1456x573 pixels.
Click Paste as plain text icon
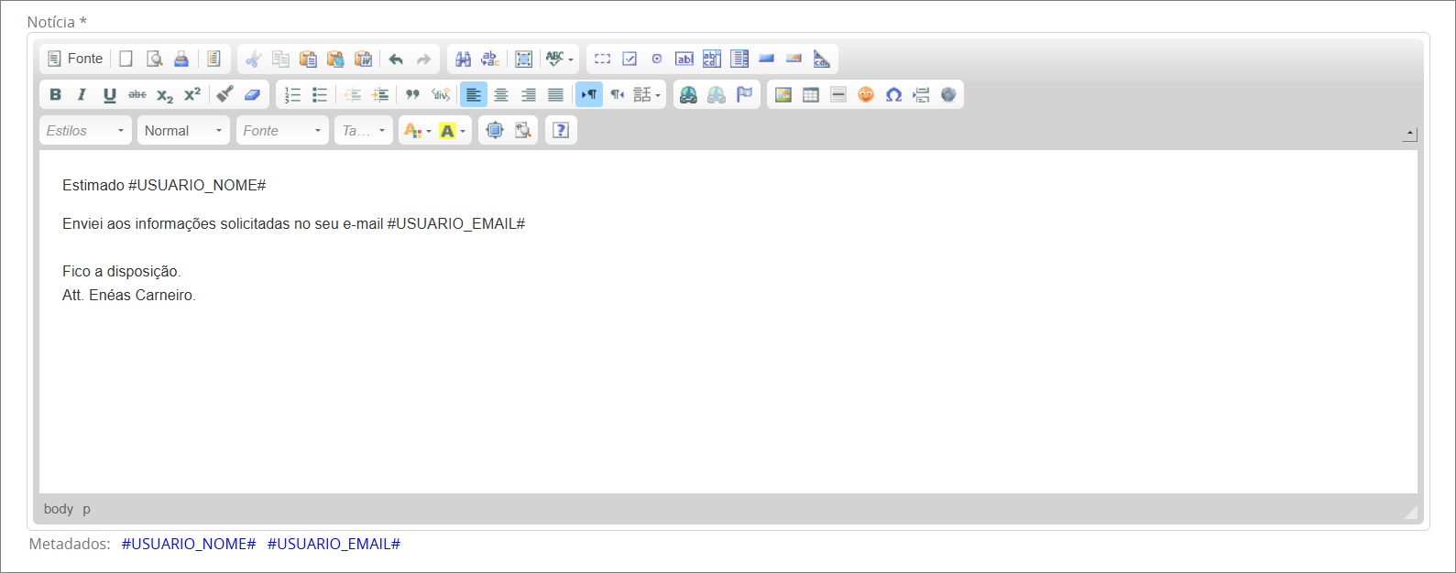click(336, 59)
